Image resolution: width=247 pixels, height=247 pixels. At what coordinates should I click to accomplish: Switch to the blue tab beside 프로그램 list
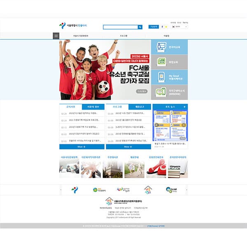(x=140, y=107)
